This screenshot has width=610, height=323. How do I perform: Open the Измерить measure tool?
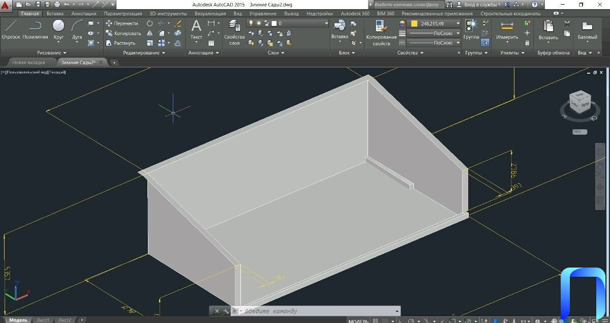pos(507,30)
